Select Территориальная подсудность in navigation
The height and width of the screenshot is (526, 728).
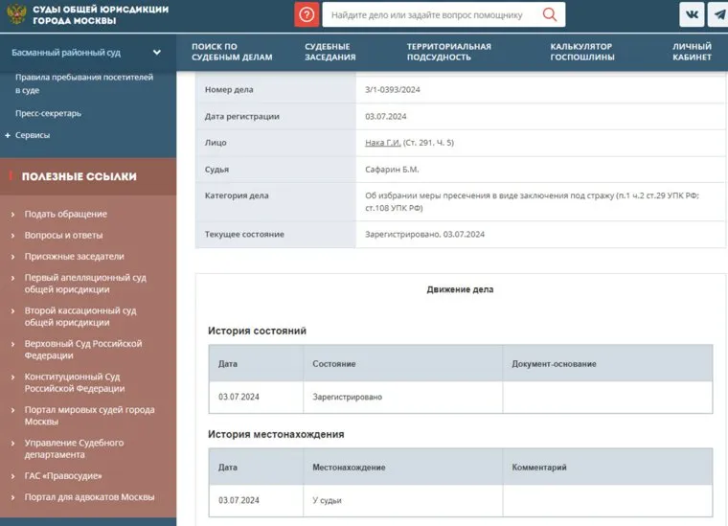(x=448, y=52)
